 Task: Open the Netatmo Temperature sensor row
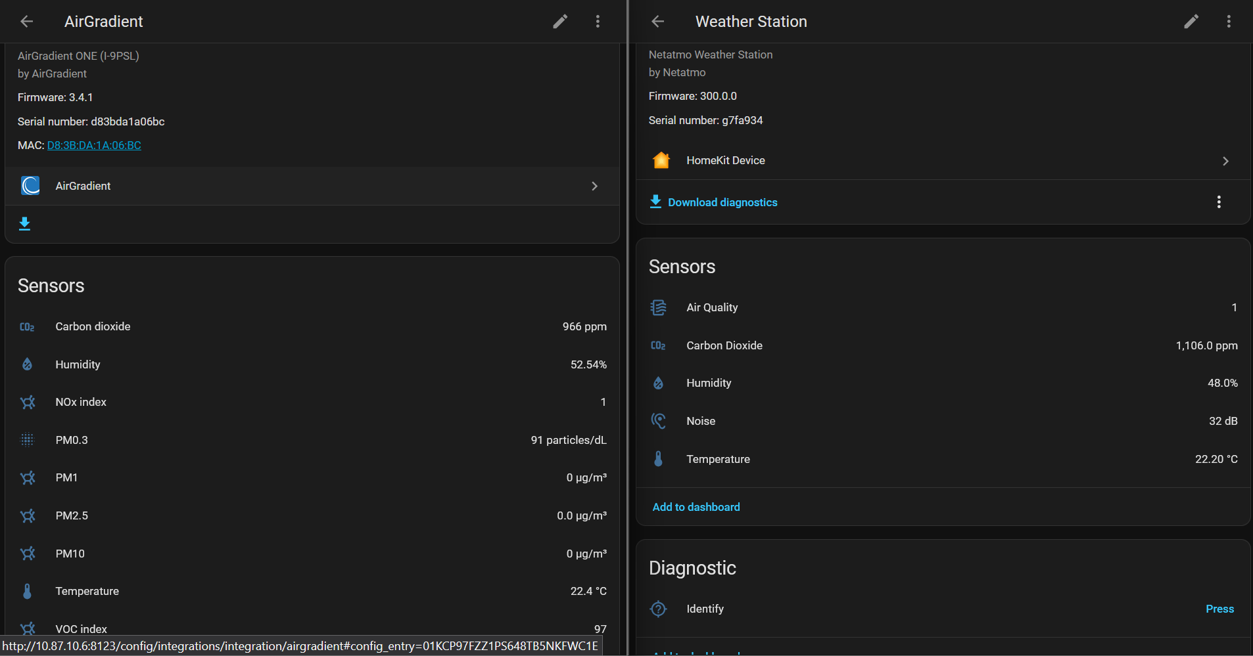tap(718, 459)
